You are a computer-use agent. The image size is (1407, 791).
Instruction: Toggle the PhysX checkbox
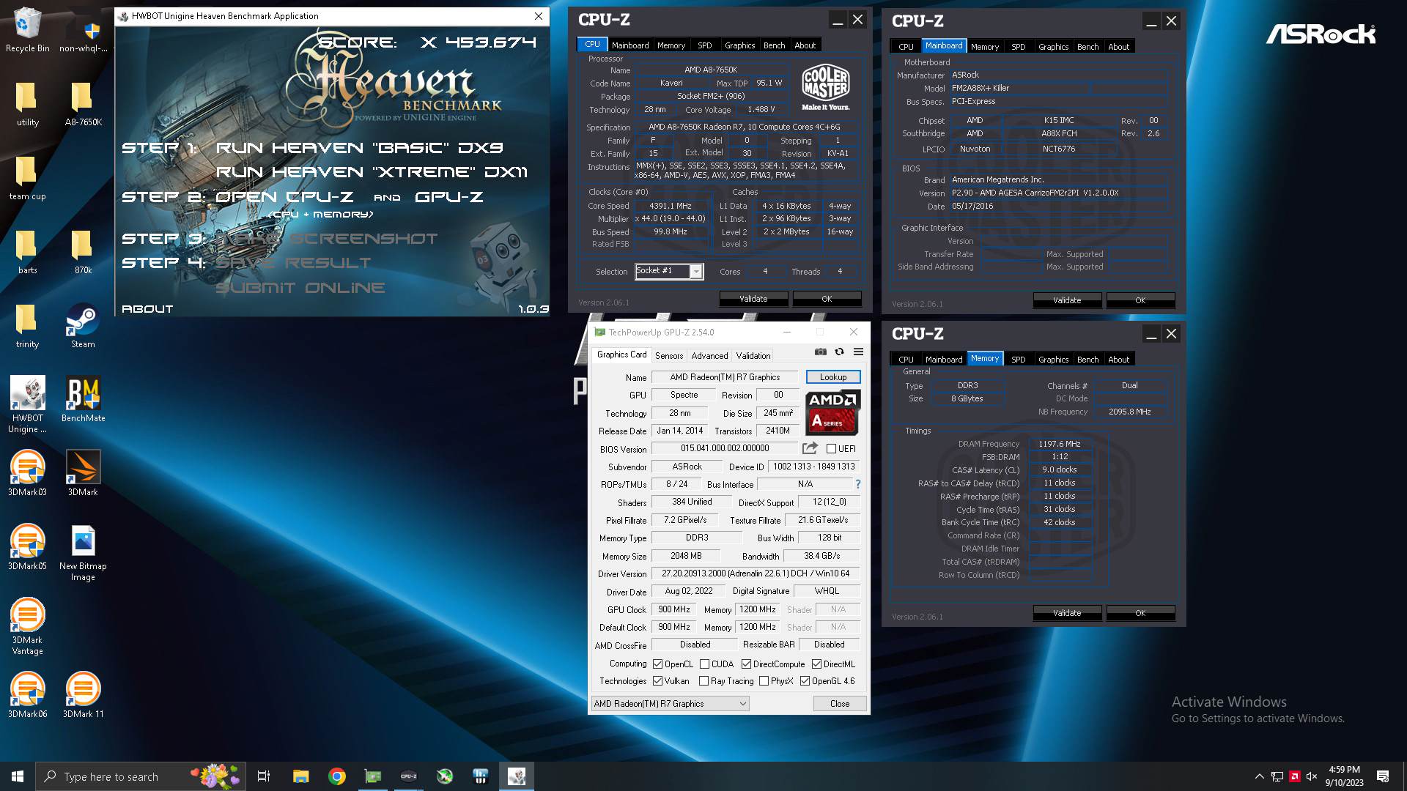click(764, 681)
